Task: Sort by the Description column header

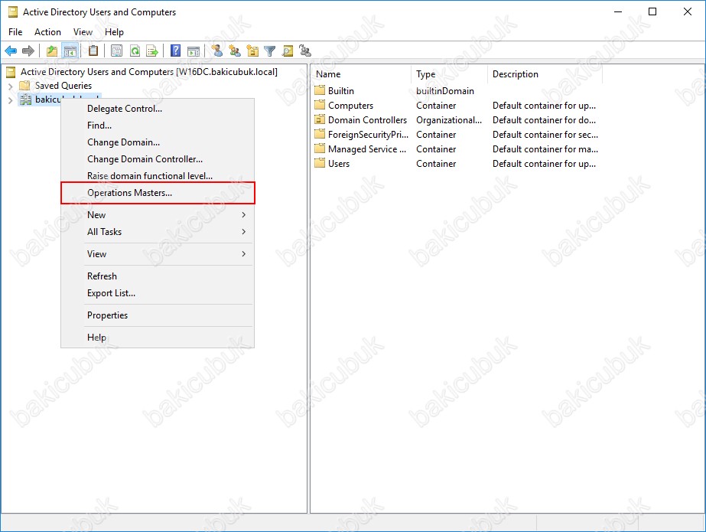Action: click(x=545, y=74)
